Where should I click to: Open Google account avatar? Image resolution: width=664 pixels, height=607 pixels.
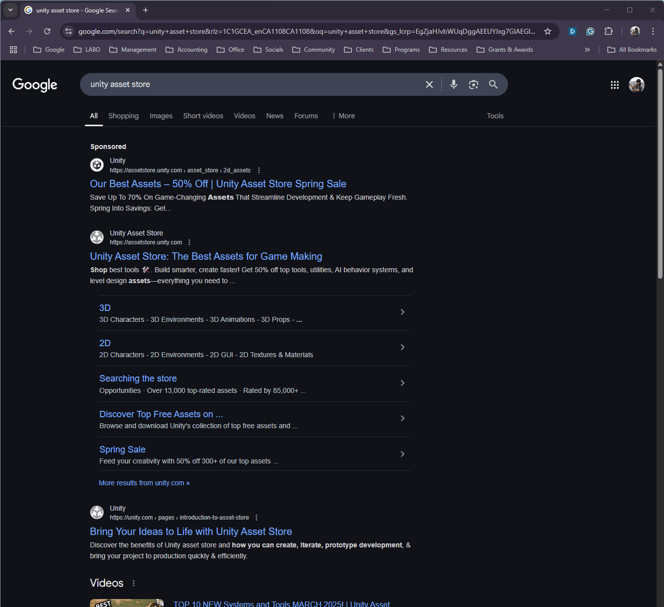[637, 85]
